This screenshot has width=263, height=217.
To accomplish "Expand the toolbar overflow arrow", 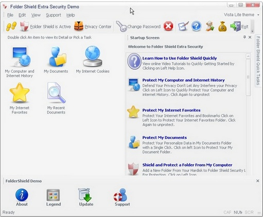I will [252, 31].
